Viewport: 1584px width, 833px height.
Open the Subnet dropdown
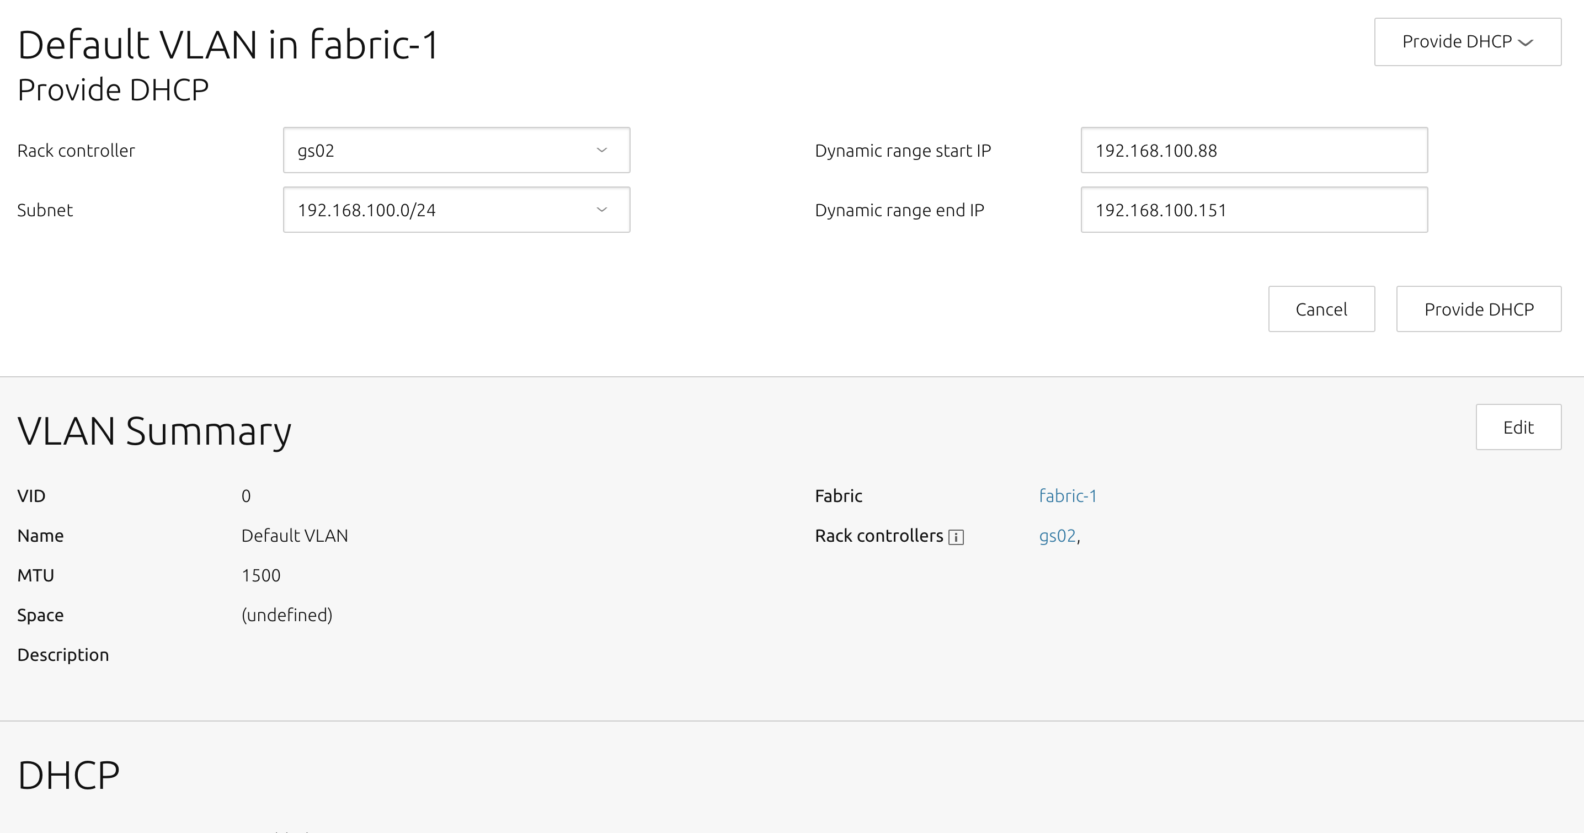click(456, 210)
